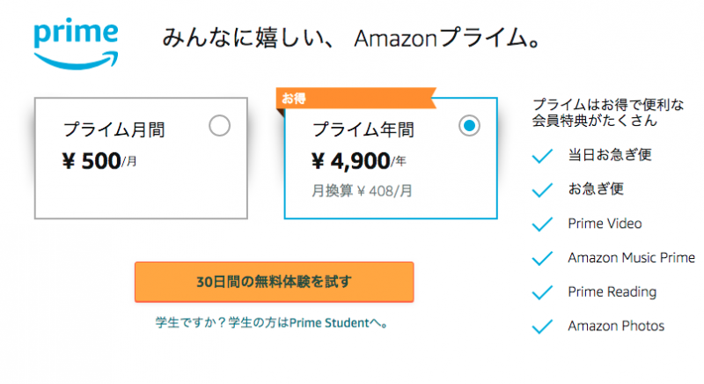The width and height of the screenshot is (704, 384).
Task: Choose the ¥4,900 yearly plan card
Action: coord(391,158)
